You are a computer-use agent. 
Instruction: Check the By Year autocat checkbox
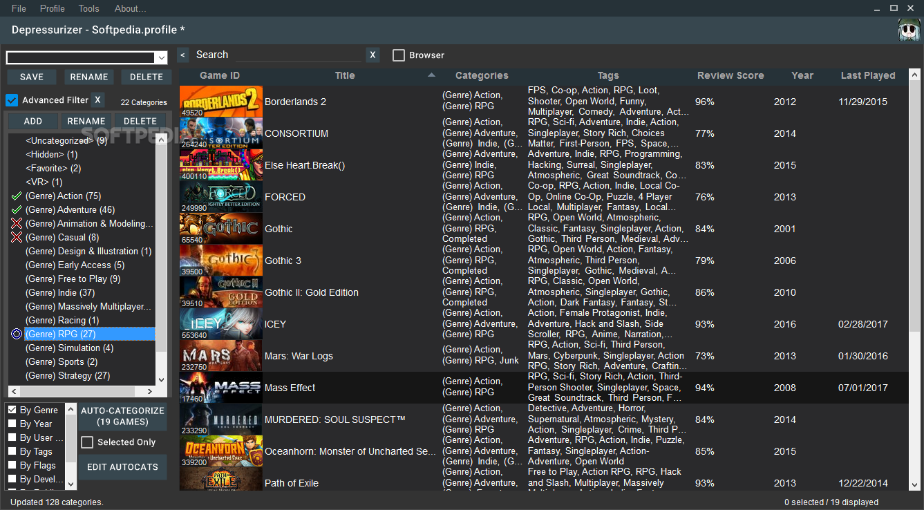[12, 424]
